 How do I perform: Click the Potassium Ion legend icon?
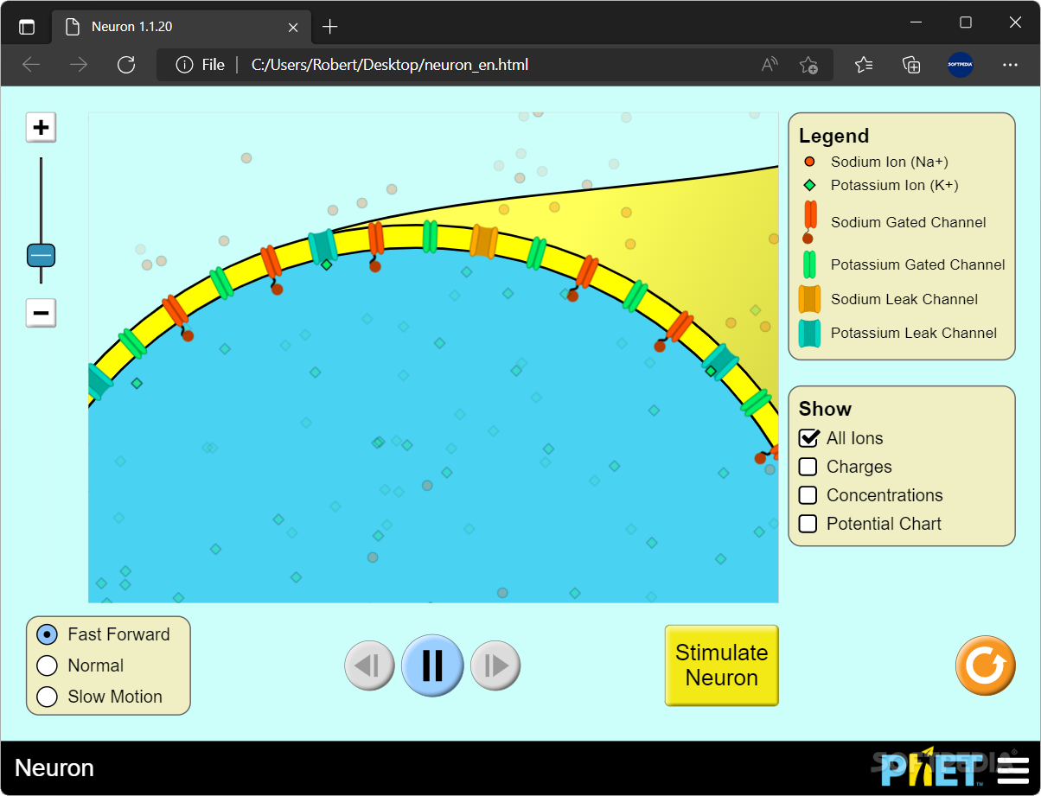[x=809, y=185]
